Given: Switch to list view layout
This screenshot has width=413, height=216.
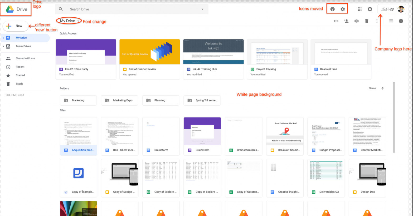Looking at the screenshot, I should [x=391, y=21].
